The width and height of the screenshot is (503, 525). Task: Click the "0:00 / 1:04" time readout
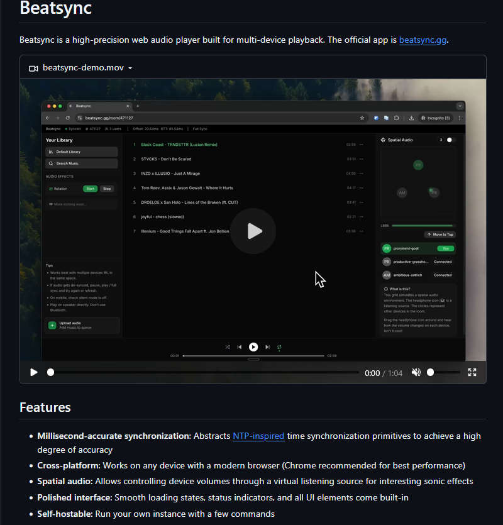point(384,373)
